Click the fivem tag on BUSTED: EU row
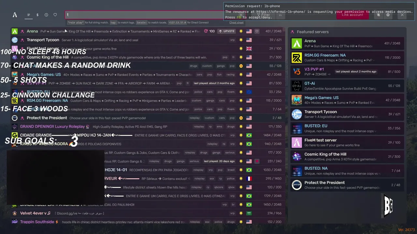Viewport: 417px width, 234px height. click(x=231, y=92)
